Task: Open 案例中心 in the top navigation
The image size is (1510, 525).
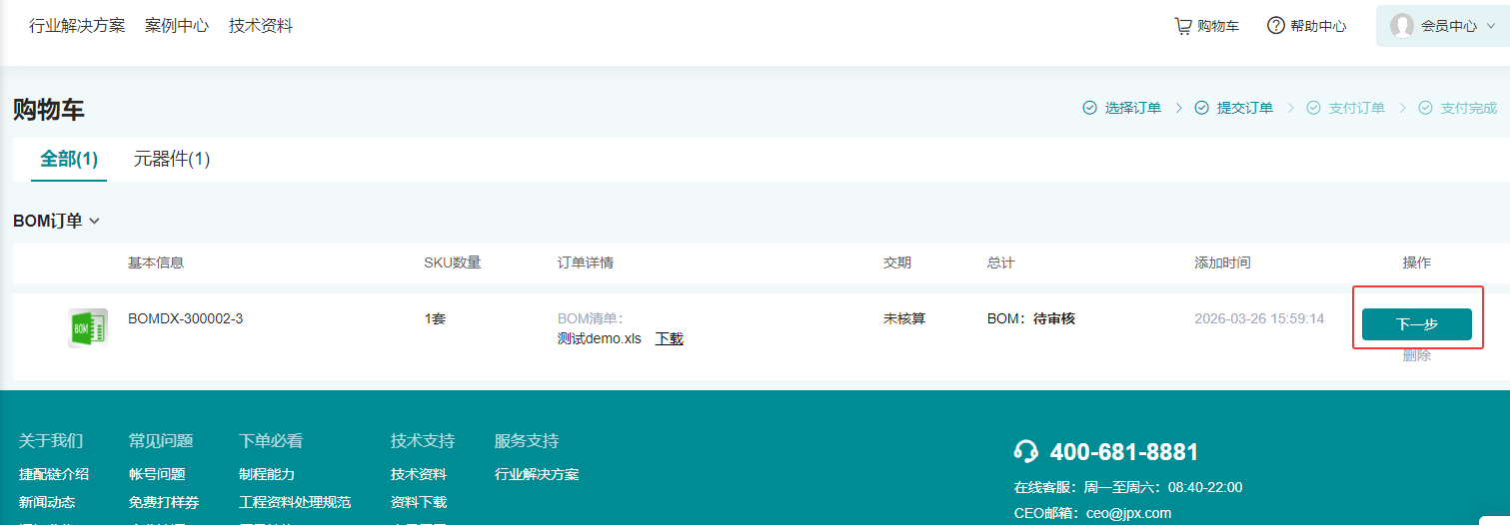Action: (177, 26)
